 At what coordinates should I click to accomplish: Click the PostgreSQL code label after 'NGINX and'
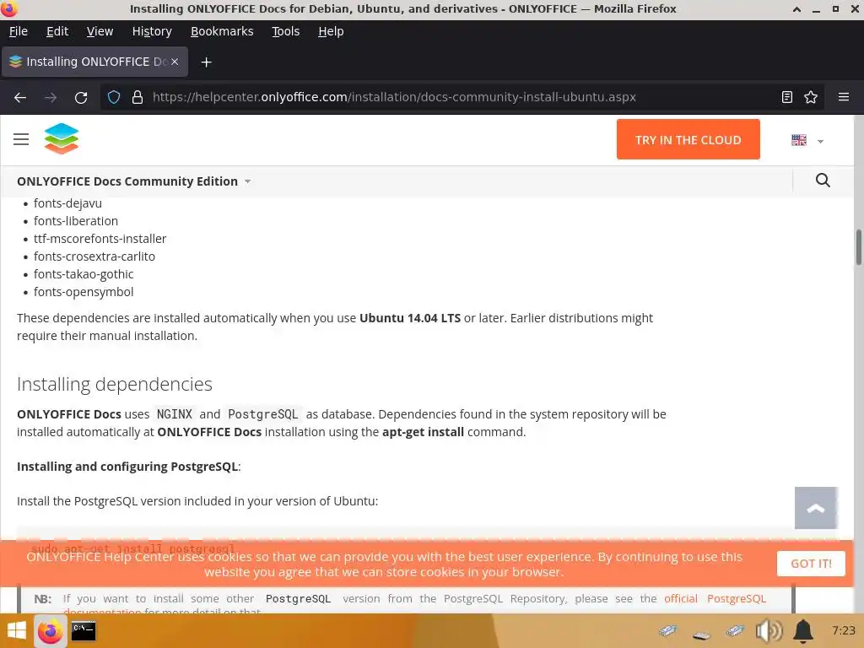pos(263,413)
